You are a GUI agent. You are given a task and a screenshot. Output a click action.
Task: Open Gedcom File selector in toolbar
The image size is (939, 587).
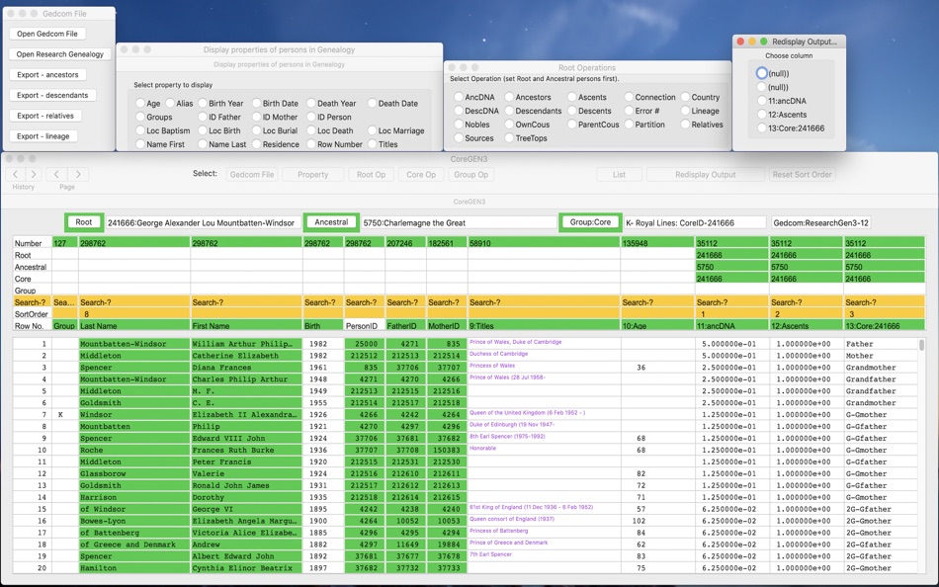coord(251,174)
